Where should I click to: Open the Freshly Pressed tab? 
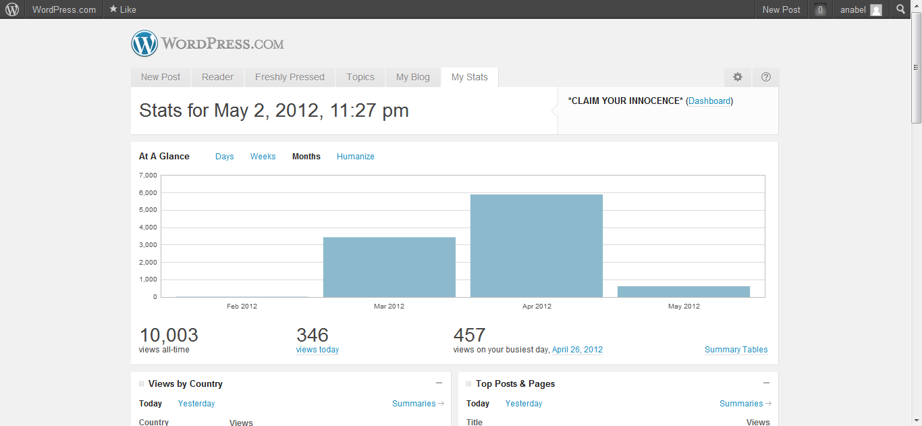point(290,77)
